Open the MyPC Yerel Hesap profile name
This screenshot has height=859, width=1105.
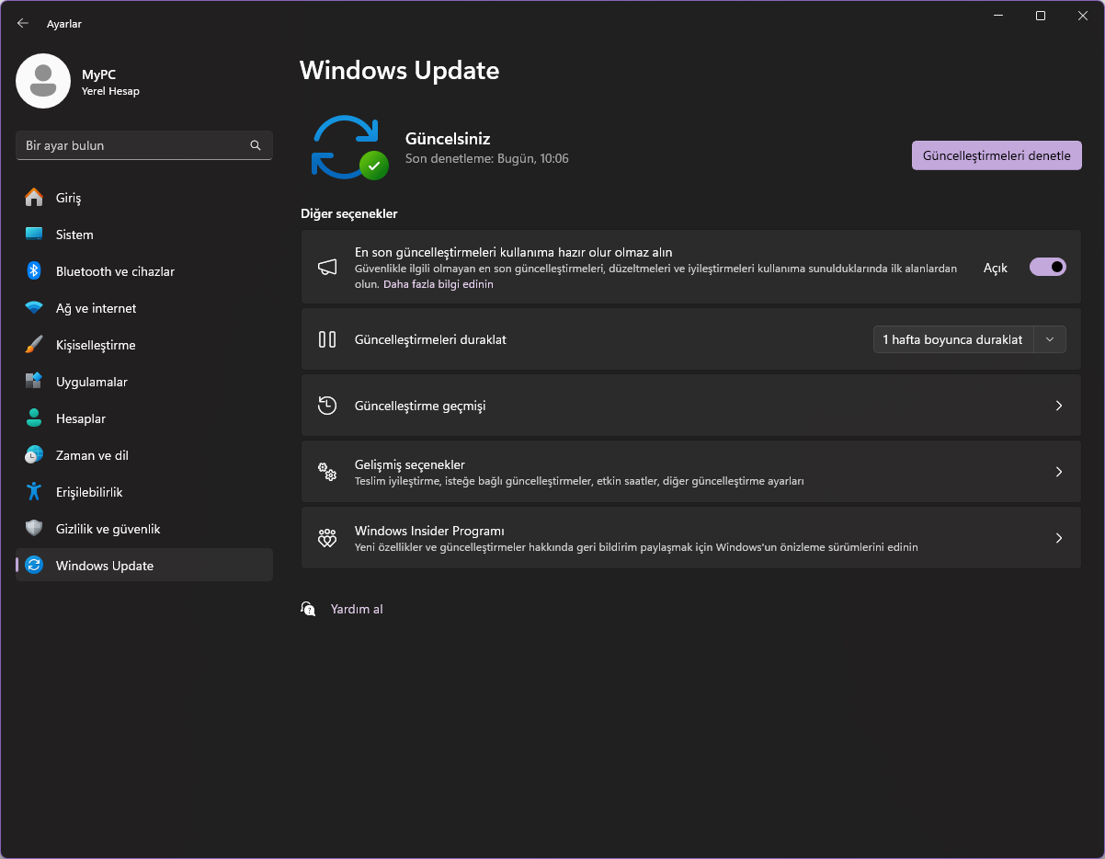(x=110, y=82)
